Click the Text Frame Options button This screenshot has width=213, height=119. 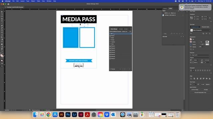tap(208, 85)
